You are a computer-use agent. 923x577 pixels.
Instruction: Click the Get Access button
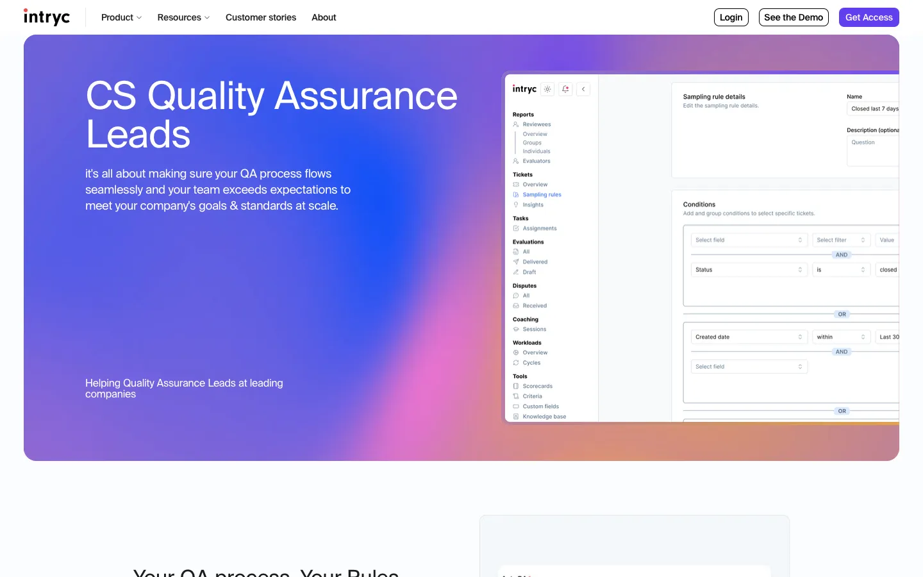869,17
